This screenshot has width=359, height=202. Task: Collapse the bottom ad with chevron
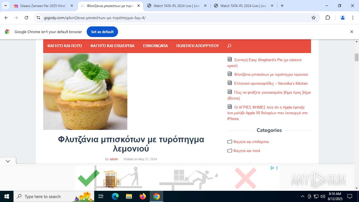click(x=8, y=161)
